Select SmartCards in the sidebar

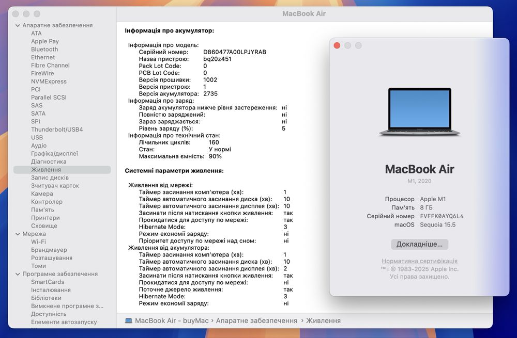pos(48,282)
